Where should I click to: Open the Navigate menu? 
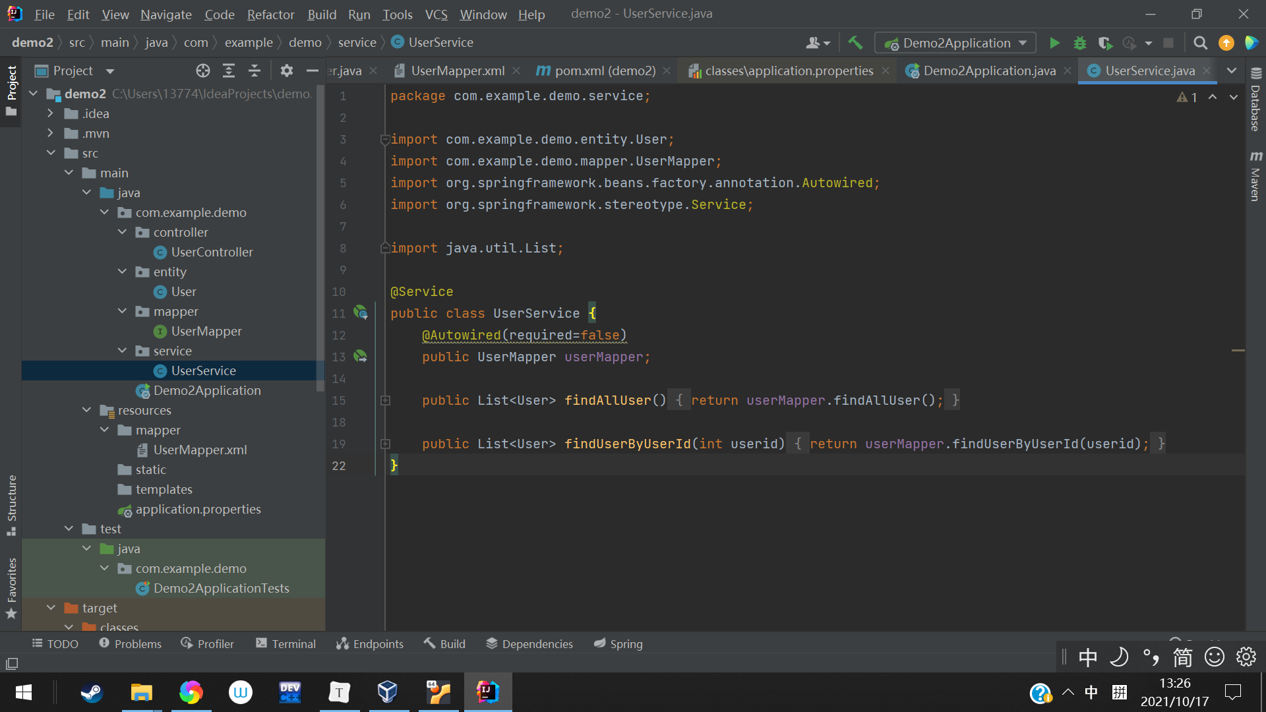pyautogui.click(x=166, y=14)
